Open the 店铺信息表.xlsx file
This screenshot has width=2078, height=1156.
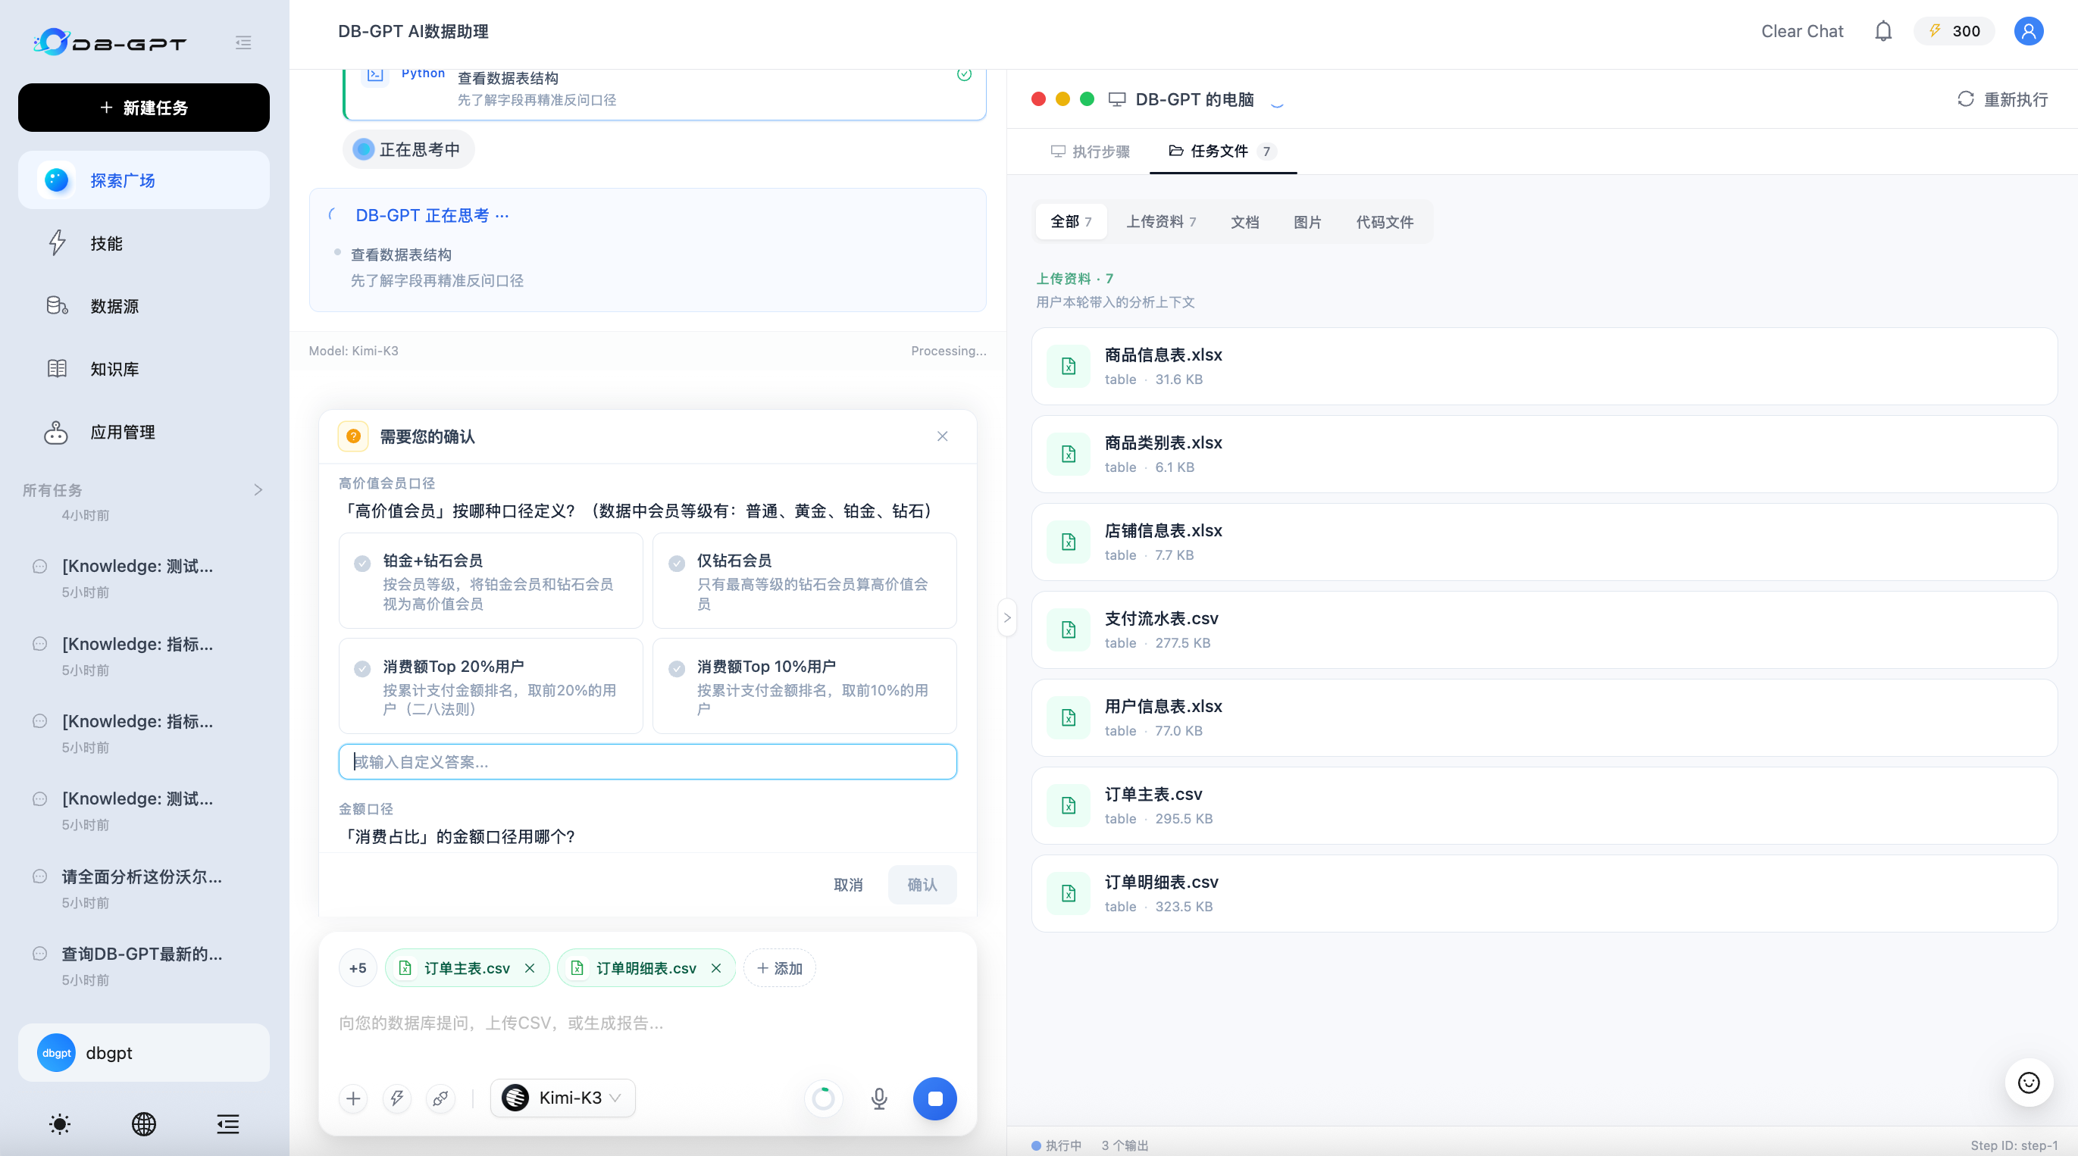pyautogui.click(x=1544, y=542)
